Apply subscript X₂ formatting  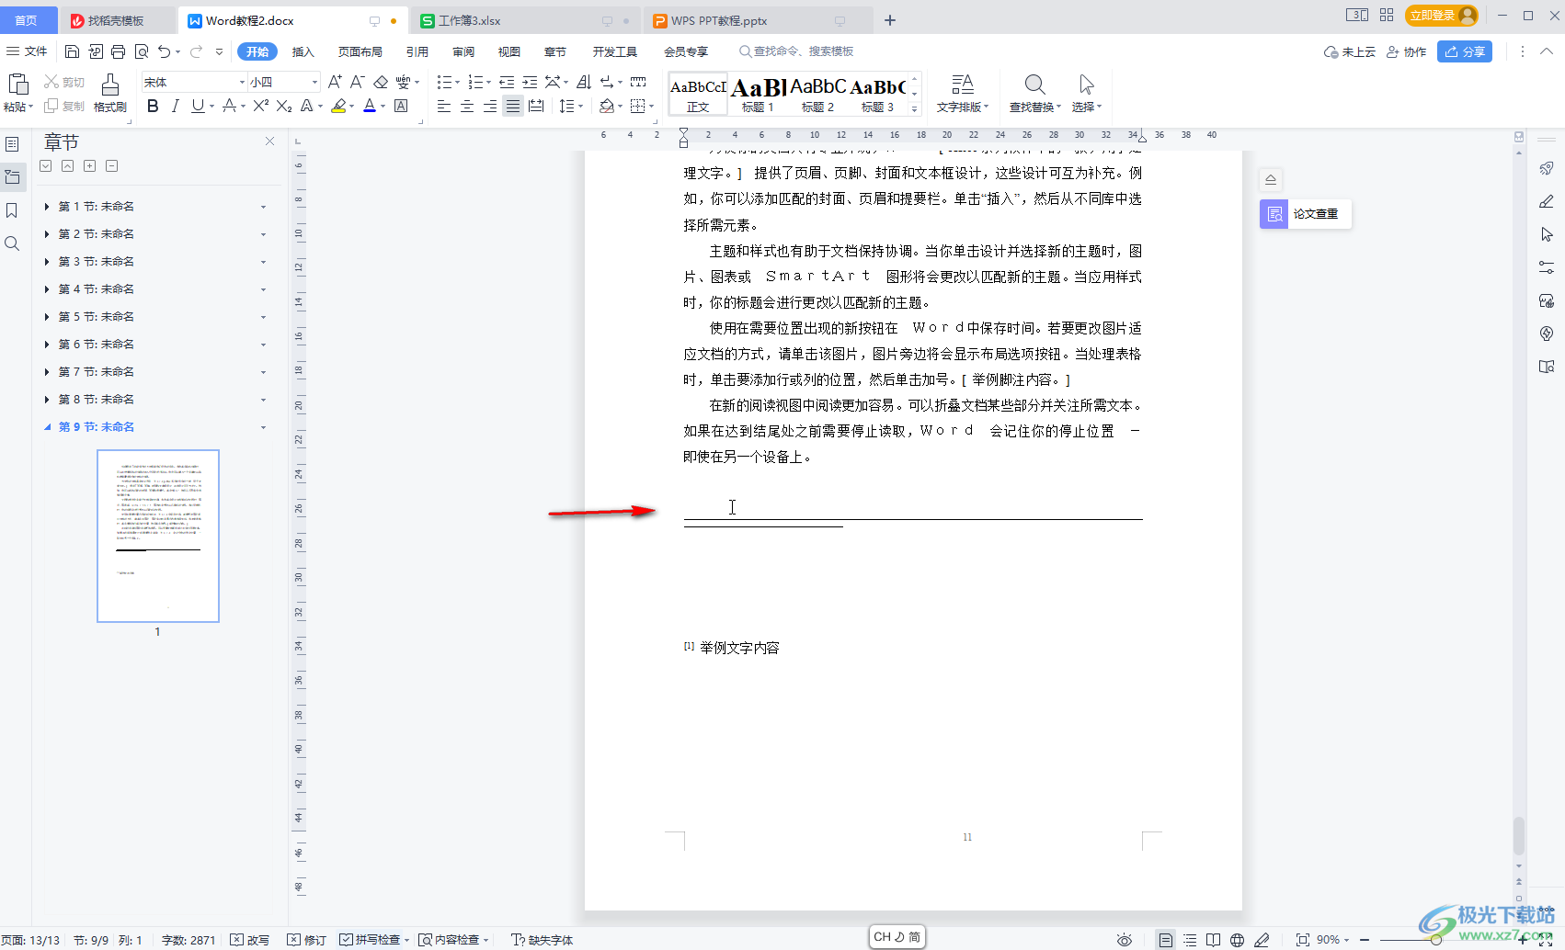tap(284, 106)
